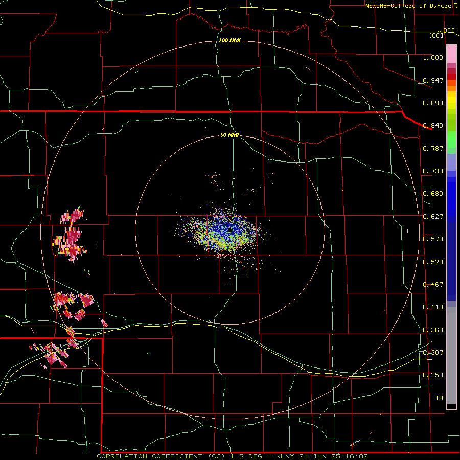
Task: Click the 100 NMI range ring label
Action: click(x=229, y=40)
